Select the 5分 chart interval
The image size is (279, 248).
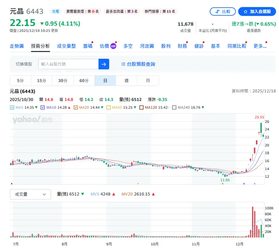[x=20, y=81]
